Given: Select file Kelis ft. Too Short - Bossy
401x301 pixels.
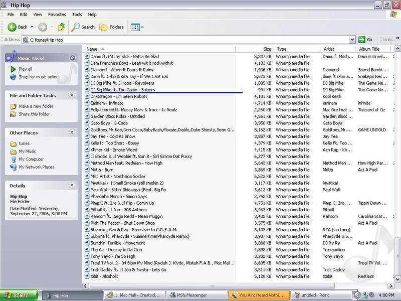Looking at the screenshot, I should (x=115, y=143).
